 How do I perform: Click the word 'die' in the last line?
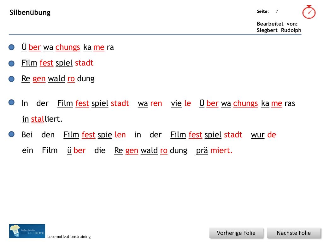point(100,150)
